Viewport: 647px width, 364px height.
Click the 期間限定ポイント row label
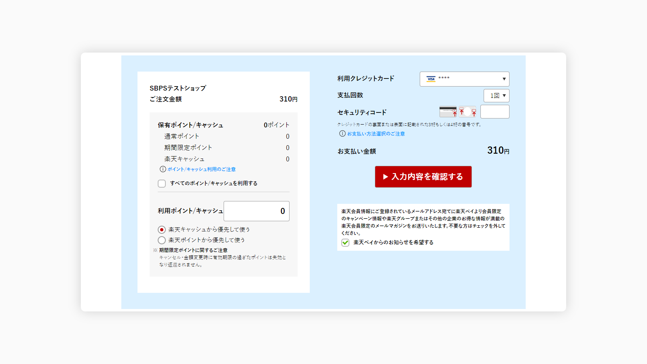point(188,148)
